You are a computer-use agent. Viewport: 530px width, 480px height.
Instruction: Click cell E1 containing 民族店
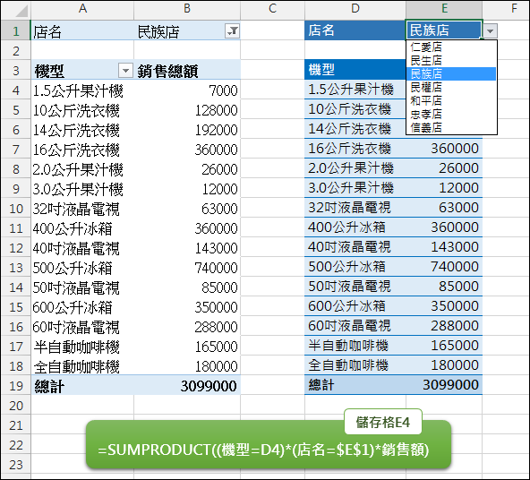444,30
